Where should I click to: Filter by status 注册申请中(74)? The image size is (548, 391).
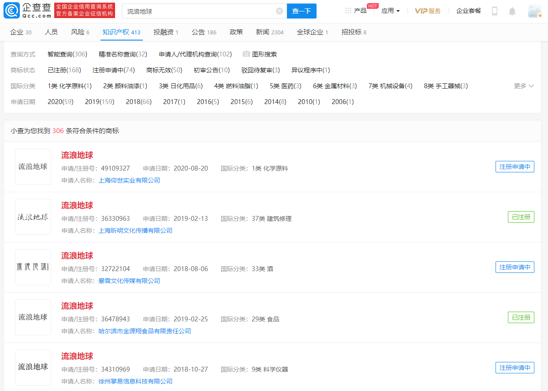coord(114,70)
